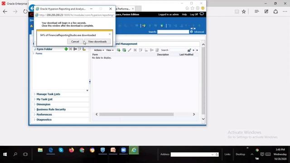Image resolution: width=290 pixels, height=163 pixels.
Task: Click the Help link in Oracle header
Action: click(x=184, y=14)
